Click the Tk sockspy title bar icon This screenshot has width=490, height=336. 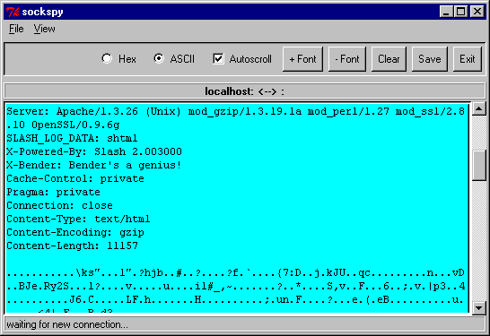(13, 12)
